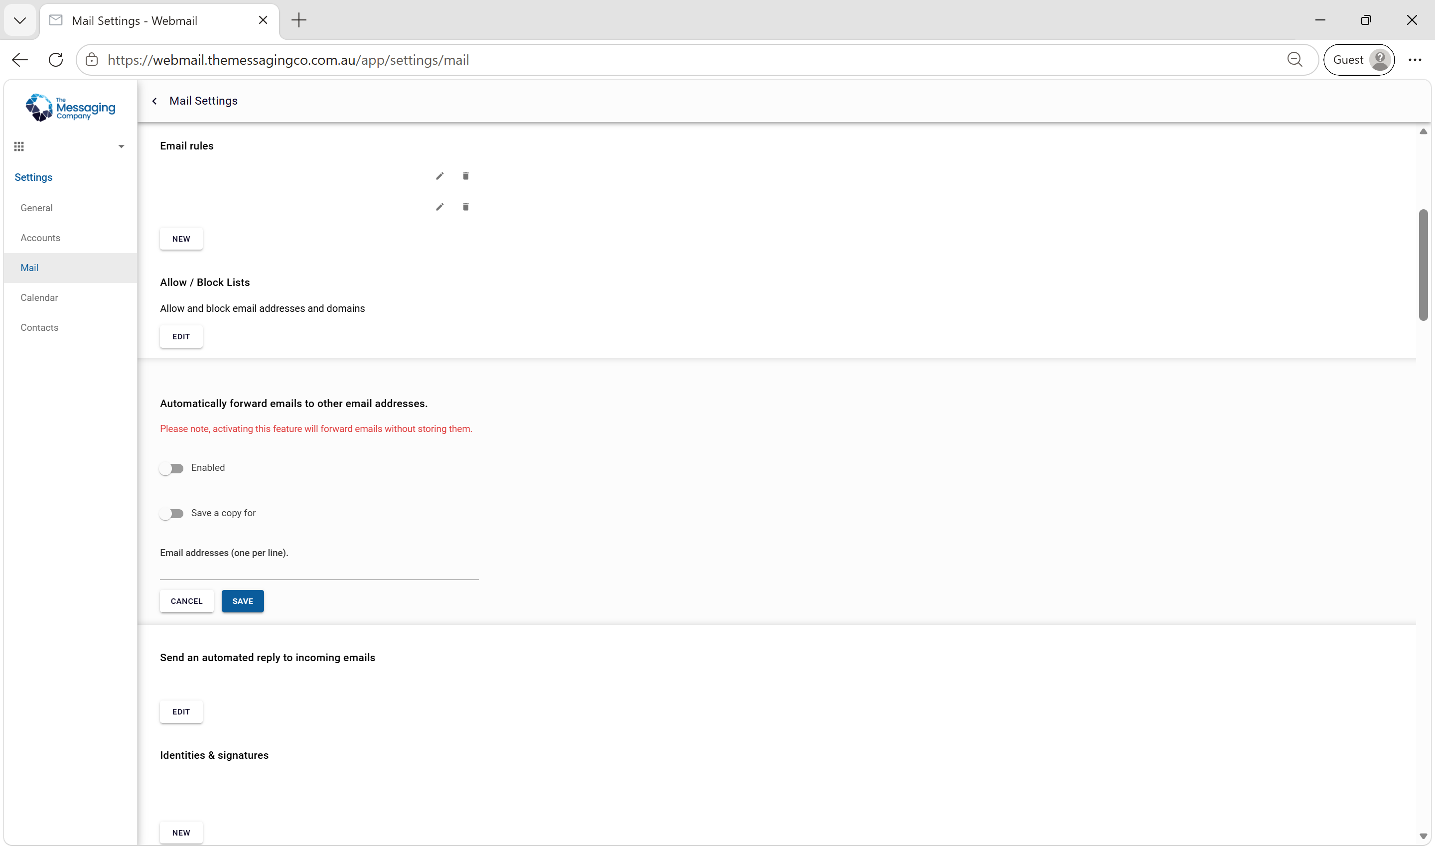Image resolution: width=1435 pixels, height=849 pixels.
Task: Delete the first email rule trash icon
Action: point(465,176)
